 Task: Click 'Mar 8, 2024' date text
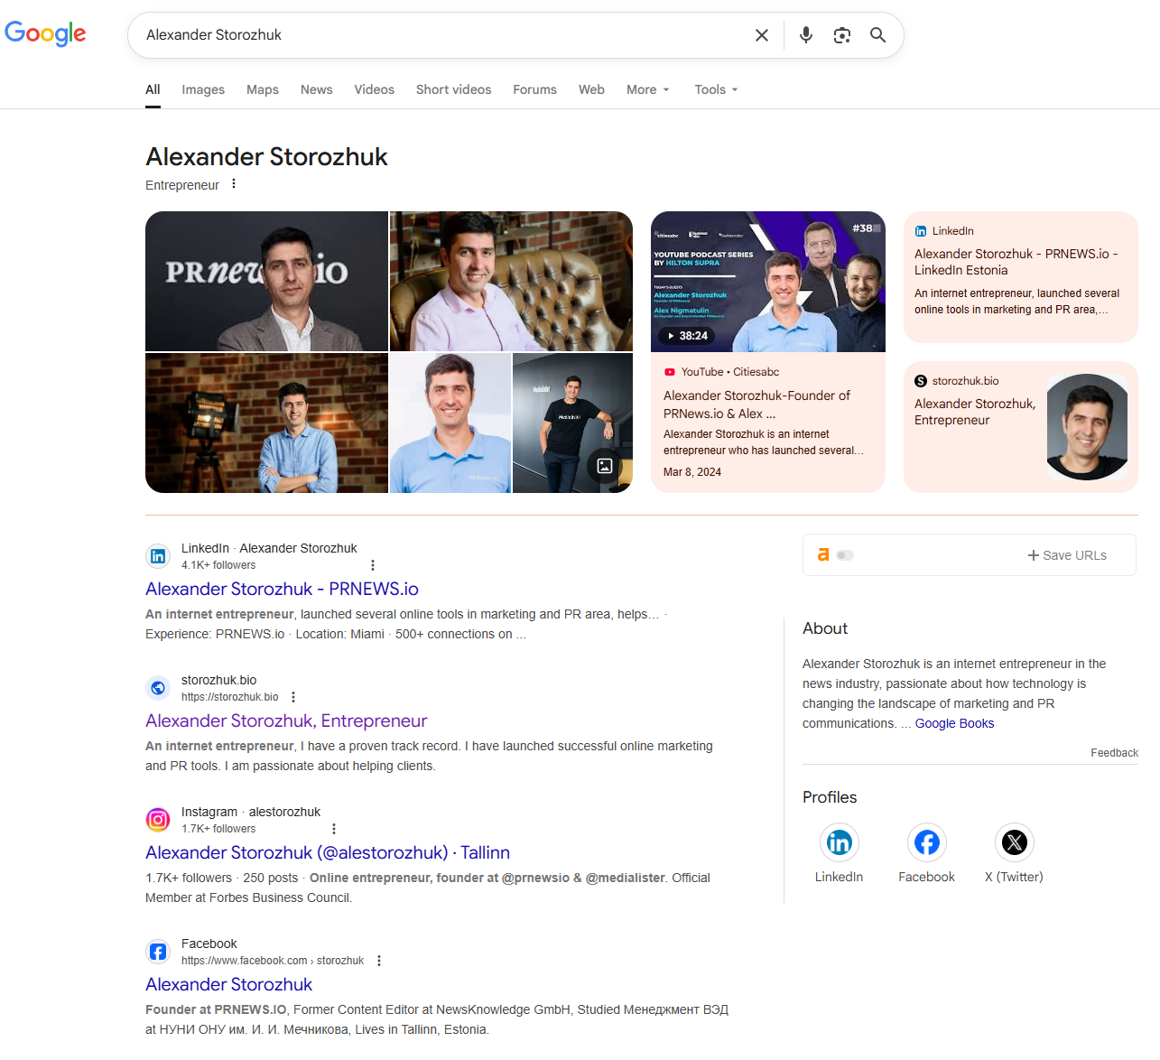click(692, 472)
